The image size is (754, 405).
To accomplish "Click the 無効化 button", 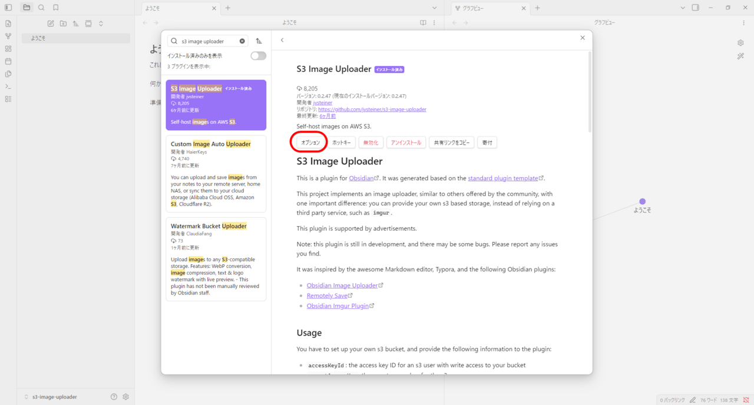I will coord(372,142).
